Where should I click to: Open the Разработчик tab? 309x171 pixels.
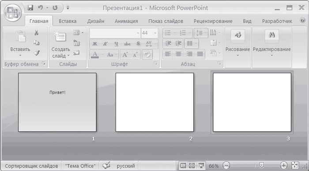click(x=277, y=21)
